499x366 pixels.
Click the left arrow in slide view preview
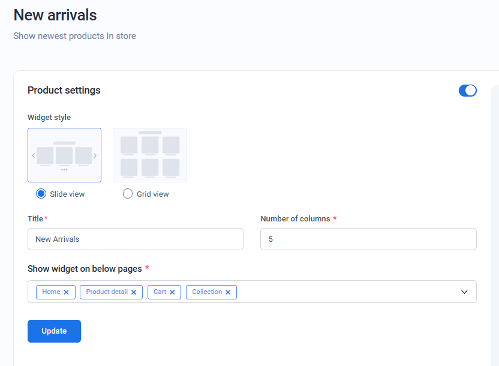pos(34,155)
